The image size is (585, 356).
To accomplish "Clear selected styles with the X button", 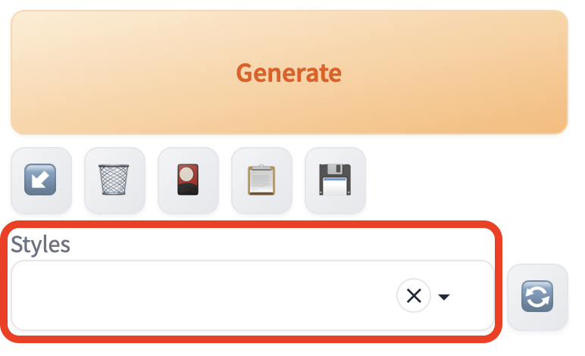I will 414,296.
